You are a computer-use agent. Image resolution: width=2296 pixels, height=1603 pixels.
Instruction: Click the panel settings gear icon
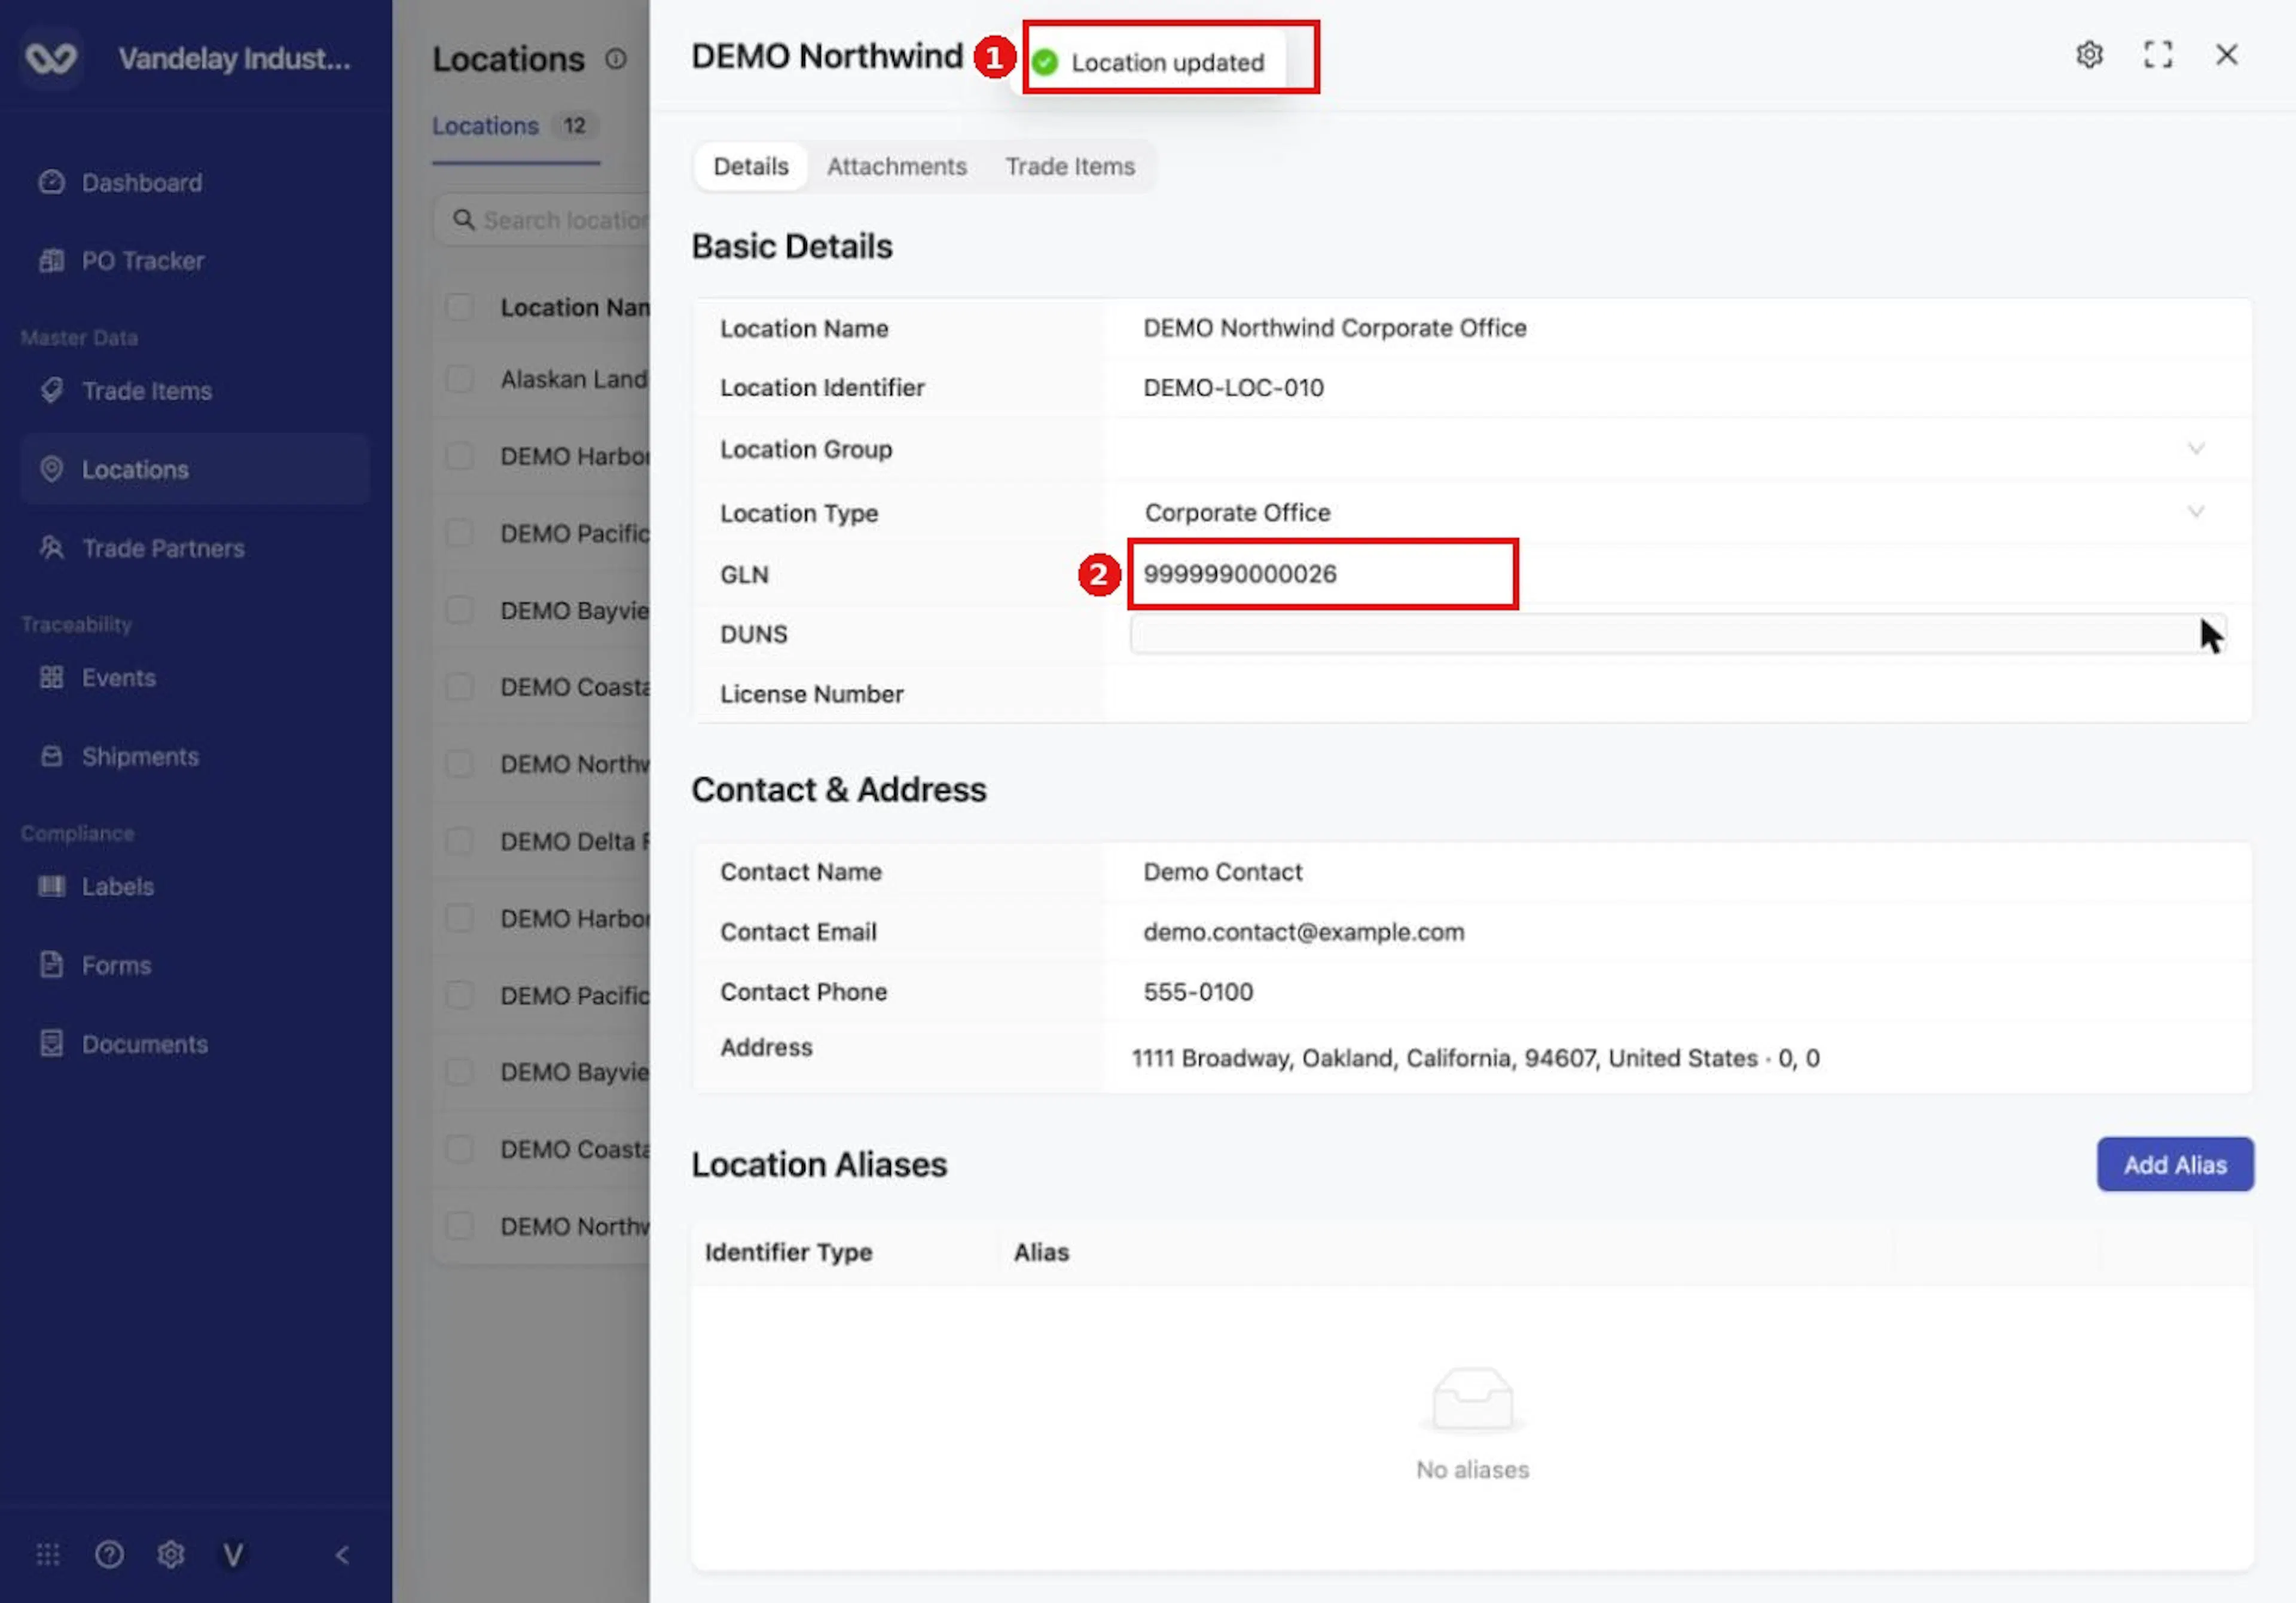click(2089, 54)
